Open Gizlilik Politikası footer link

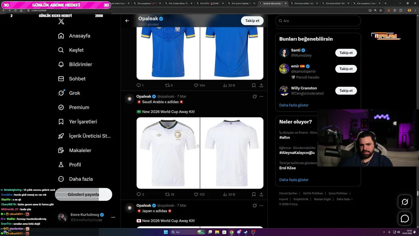313,193
